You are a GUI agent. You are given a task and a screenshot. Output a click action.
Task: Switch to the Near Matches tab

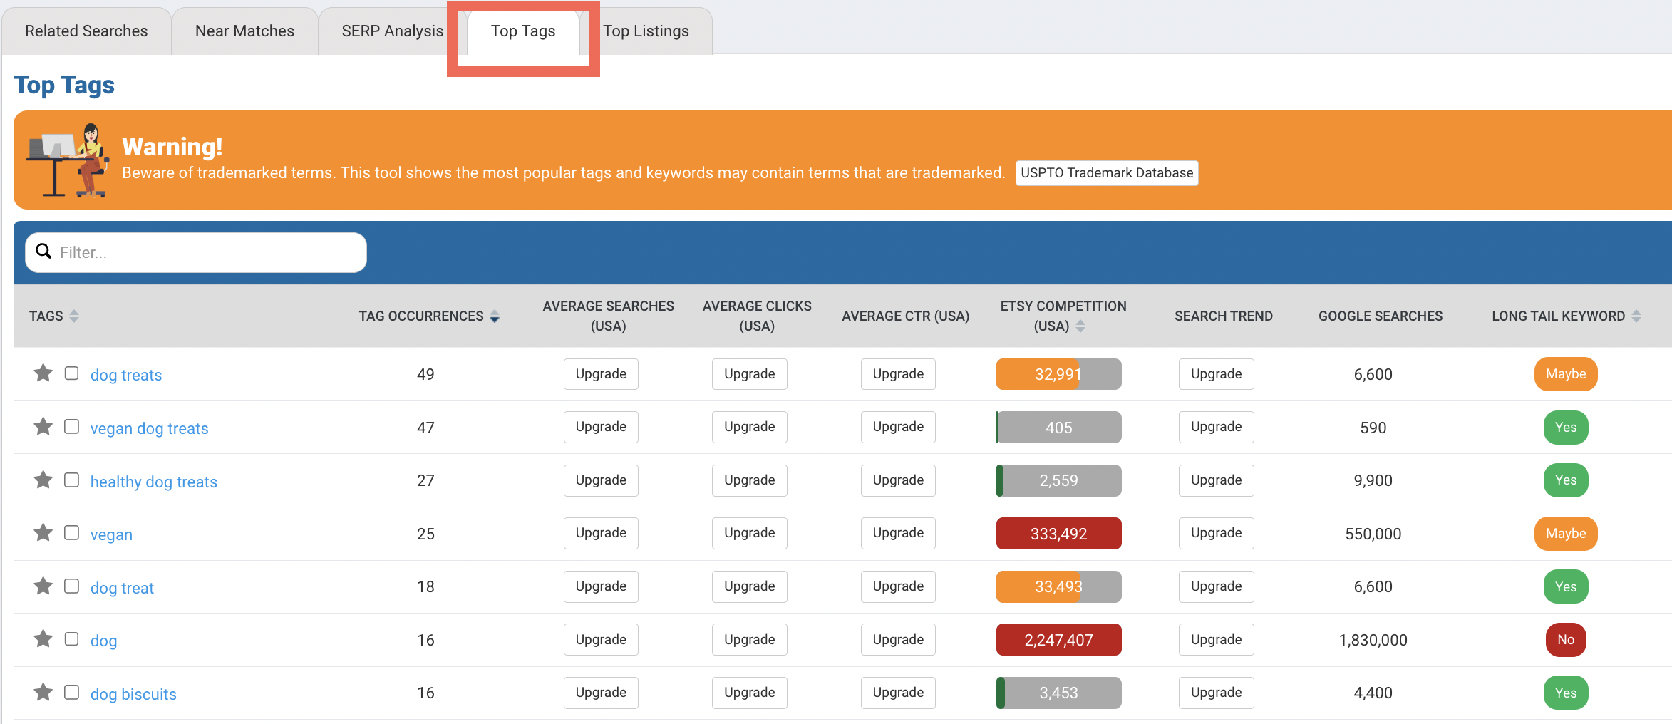point(244,31)
